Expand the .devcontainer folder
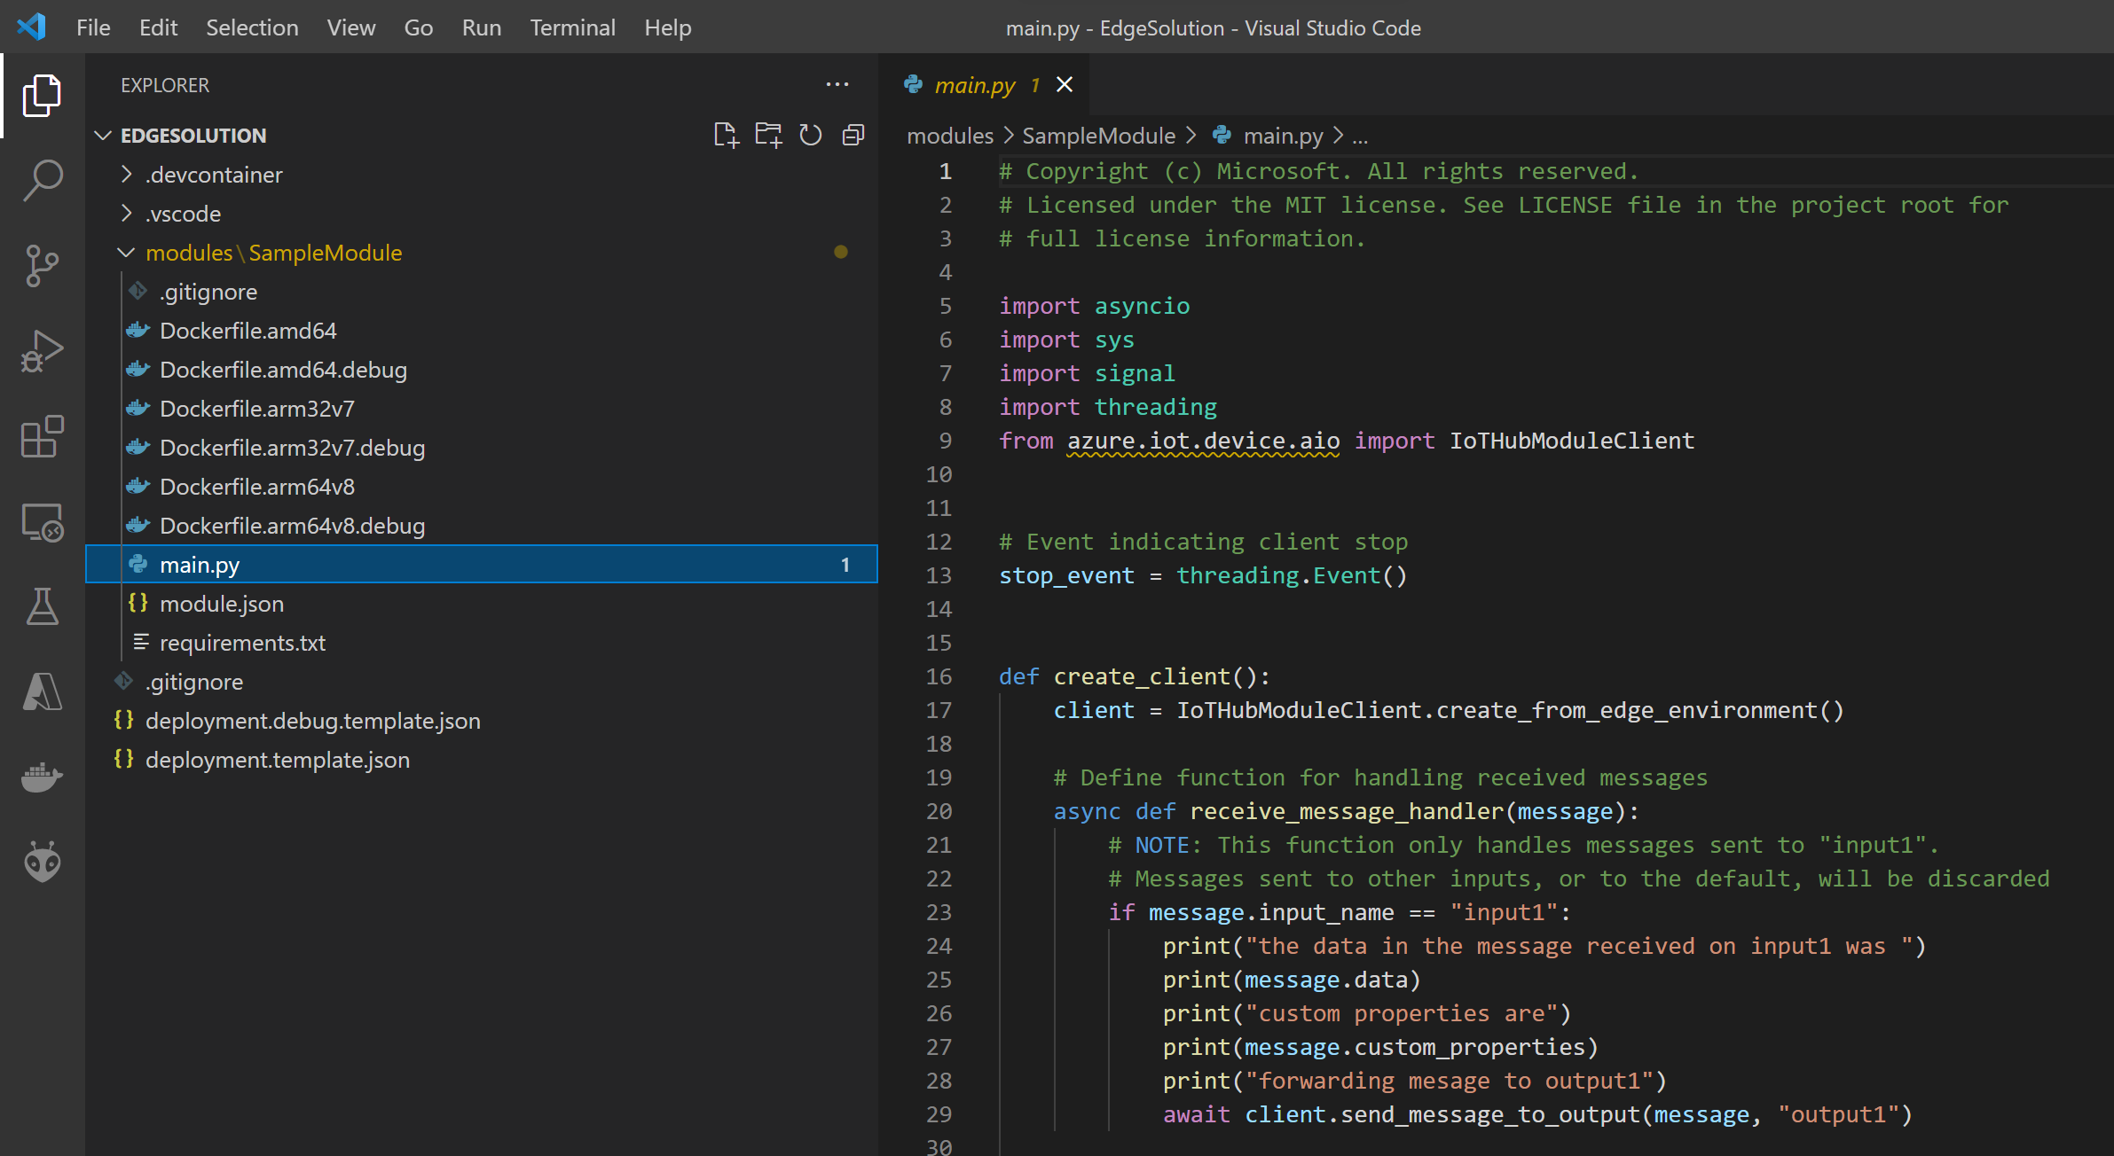 click(214, 175)
